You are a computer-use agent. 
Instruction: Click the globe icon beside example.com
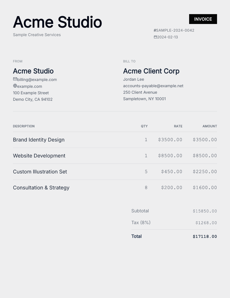15,86
